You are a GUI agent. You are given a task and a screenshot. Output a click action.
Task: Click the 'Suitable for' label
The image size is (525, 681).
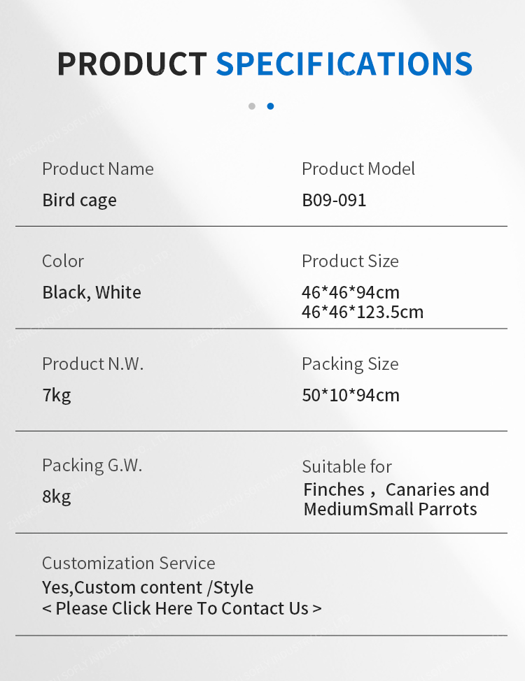(x=347, y=466)
